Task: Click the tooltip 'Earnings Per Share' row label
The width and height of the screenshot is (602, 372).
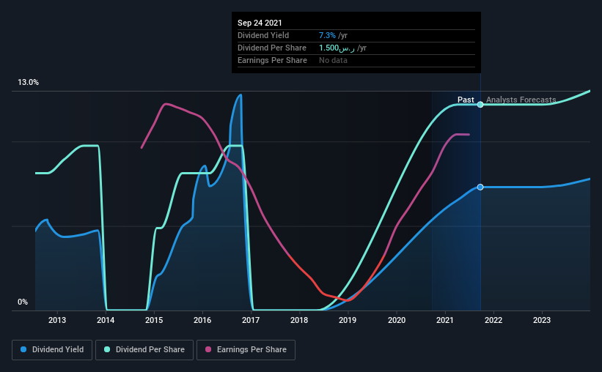Action: tap(272, 61)
